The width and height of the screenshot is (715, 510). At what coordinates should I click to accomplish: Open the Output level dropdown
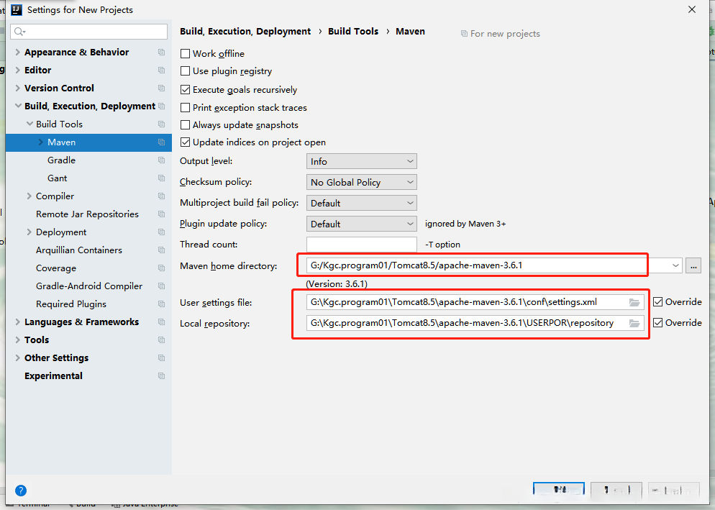(362, 161)
